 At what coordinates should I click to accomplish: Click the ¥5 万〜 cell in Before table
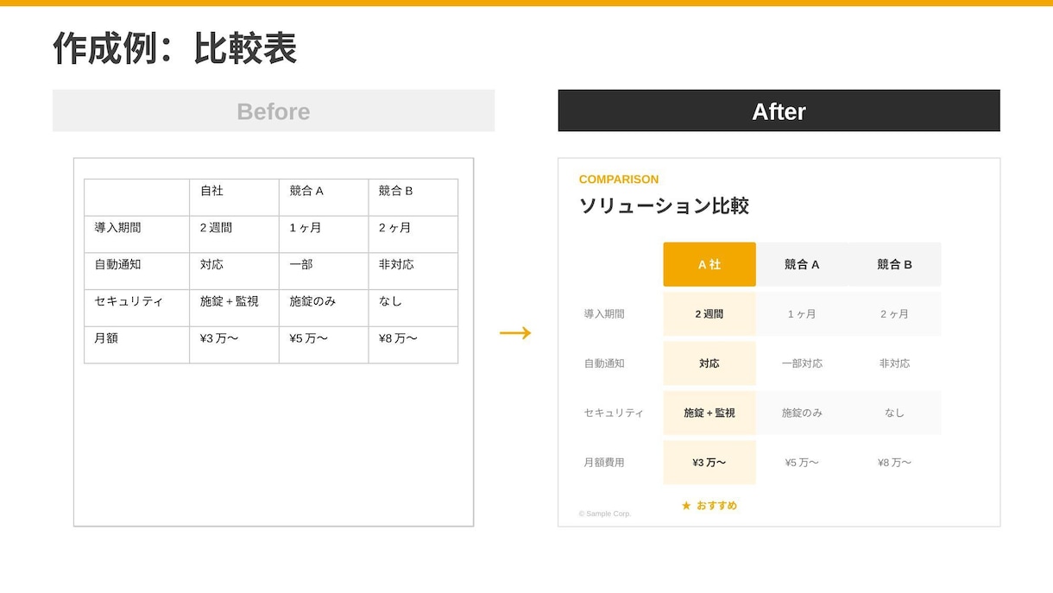point(324,345)
